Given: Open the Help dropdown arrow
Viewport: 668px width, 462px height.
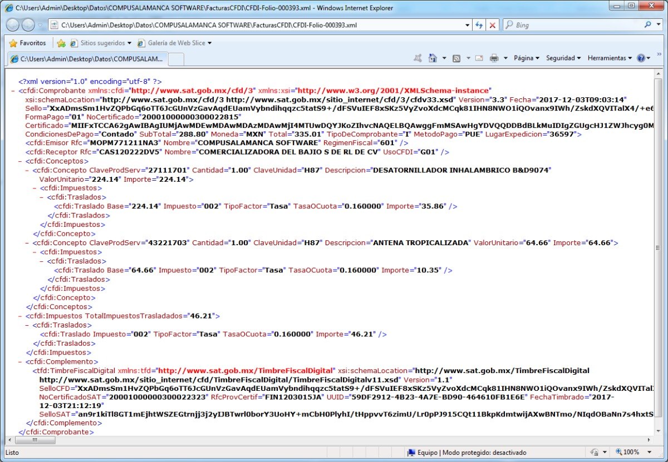Looking at the screenshot, I should (x=649, y=58).
